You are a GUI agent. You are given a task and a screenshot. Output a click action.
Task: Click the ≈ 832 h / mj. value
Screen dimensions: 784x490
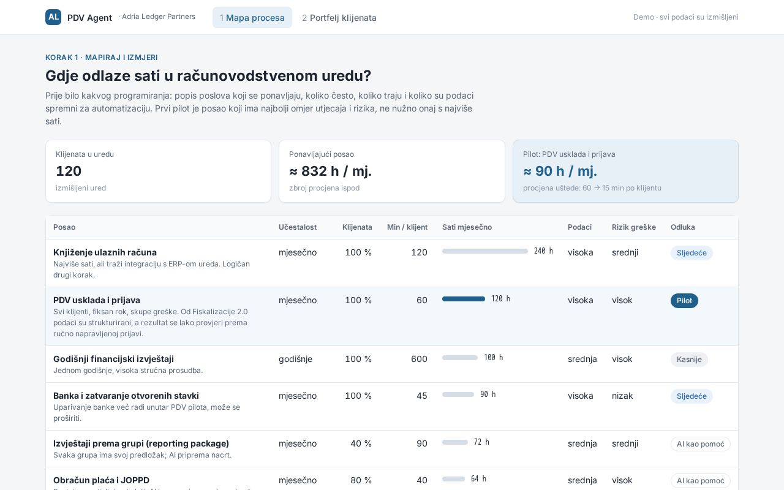click(330, 171)
